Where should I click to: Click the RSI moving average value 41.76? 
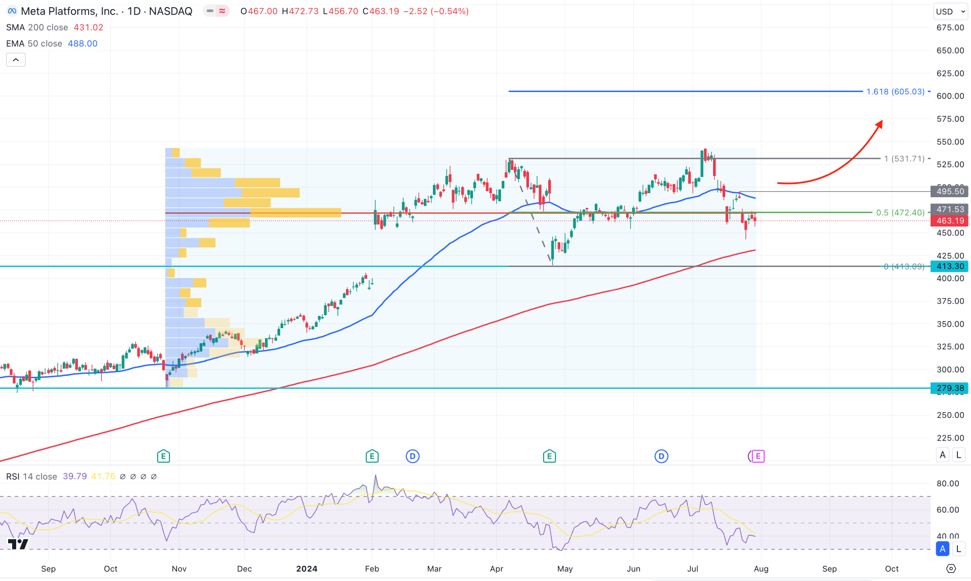pos(103,476)
